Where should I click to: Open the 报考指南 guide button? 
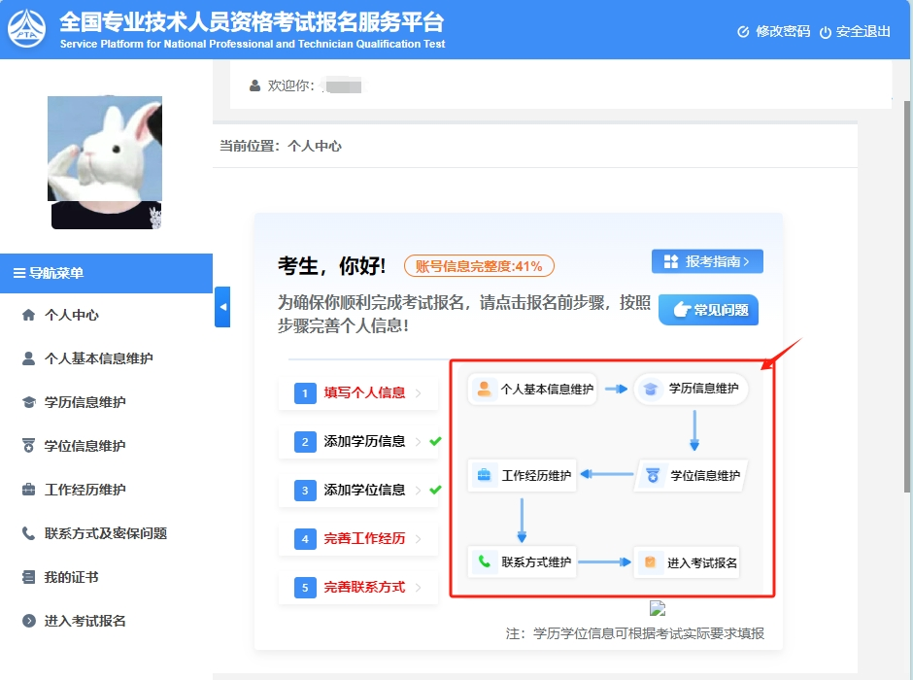[707, 261]
